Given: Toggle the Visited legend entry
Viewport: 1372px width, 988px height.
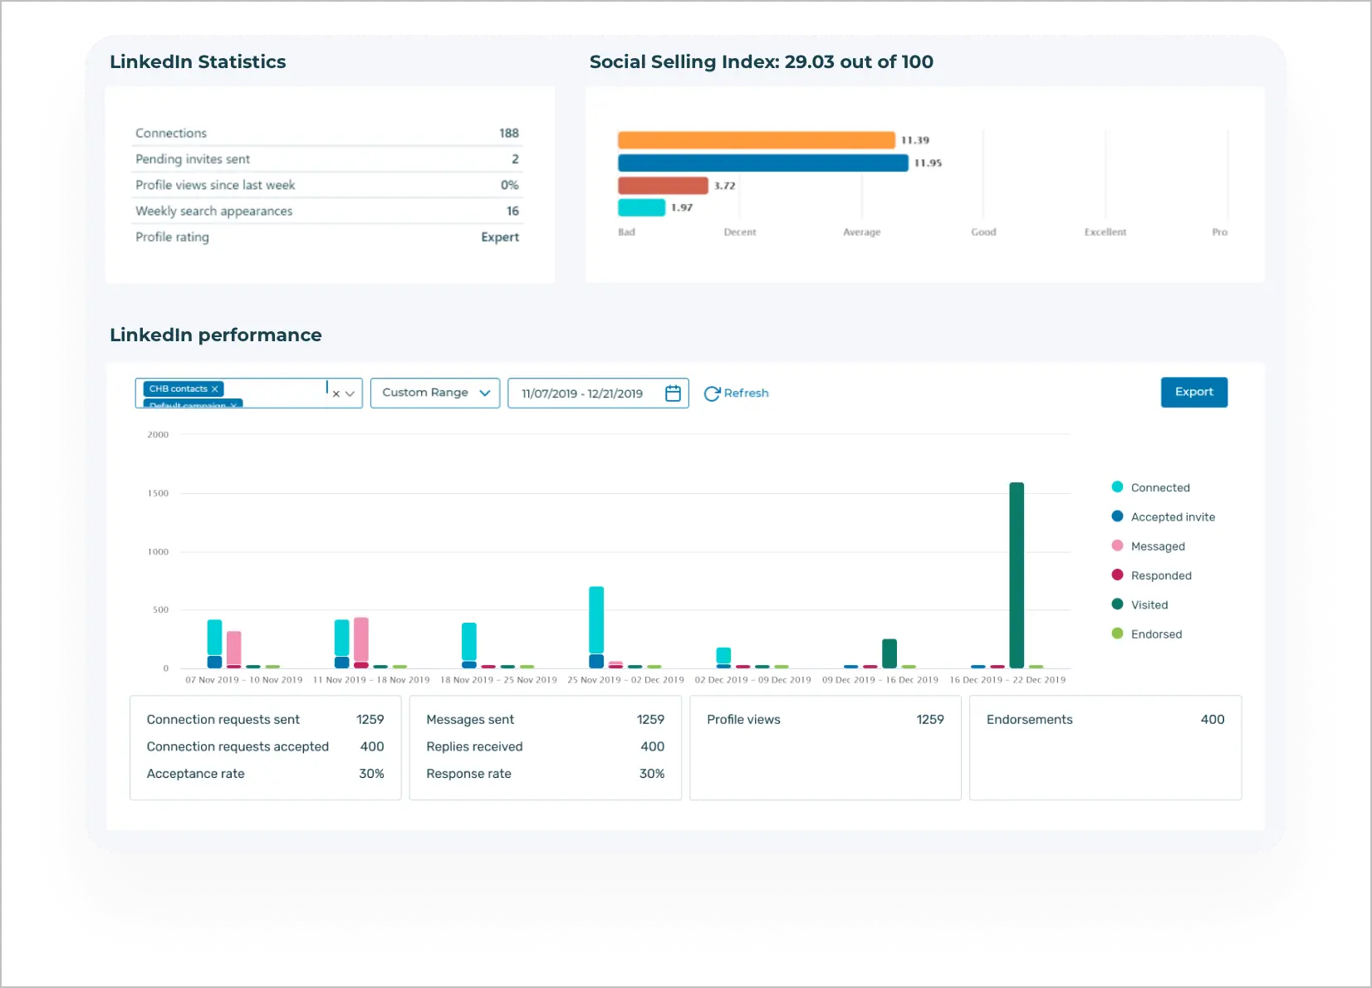Looking at the screenshot, I should click(1139, 604).
